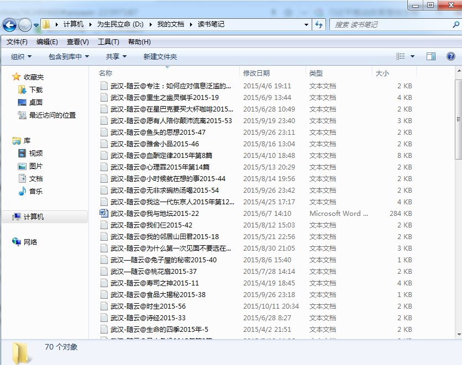
Task: Click 为生民立命 (D:) in the breadcrumb
Action: pyautogui.click(x=120, y=24)
